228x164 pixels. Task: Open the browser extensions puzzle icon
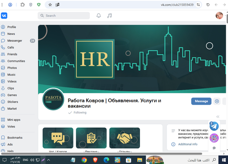[22, 5]
